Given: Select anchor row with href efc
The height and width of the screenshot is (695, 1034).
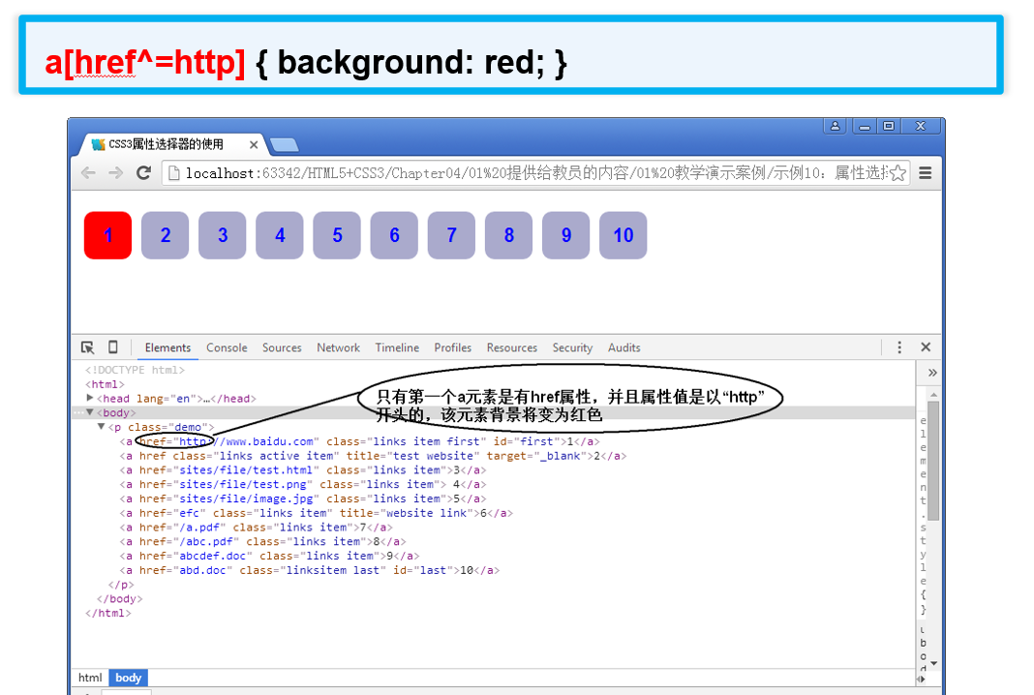Looking at the screenshot, I should (x=316, y=513).
